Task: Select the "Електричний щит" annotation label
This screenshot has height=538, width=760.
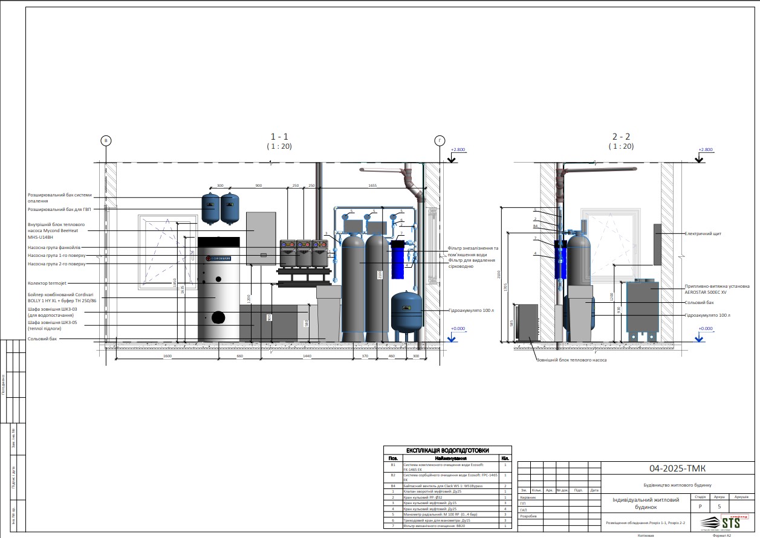Action: point(703,233)
